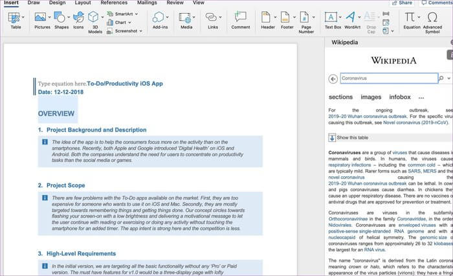
Task: Open the Media insert tool
Action: [x=185, y=20]
